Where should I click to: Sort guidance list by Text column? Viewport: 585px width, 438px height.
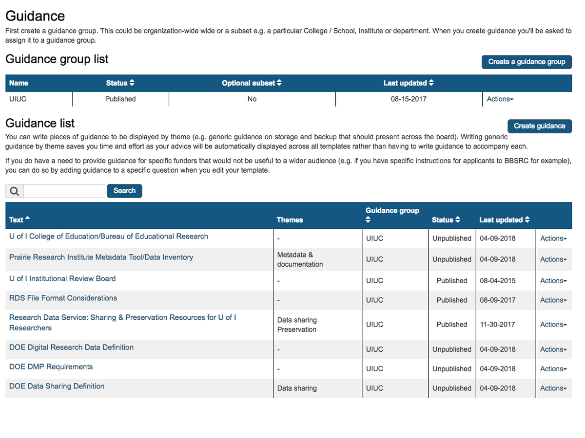click(x=19, y=220)
